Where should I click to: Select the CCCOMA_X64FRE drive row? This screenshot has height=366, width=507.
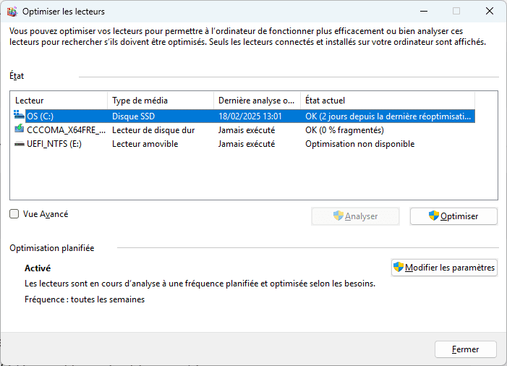(244, 130)
